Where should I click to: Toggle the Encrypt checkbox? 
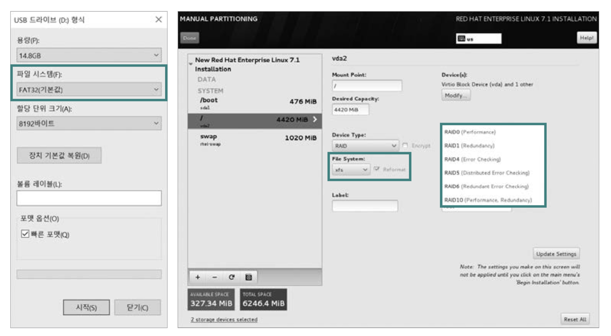[x=405, y=146]
